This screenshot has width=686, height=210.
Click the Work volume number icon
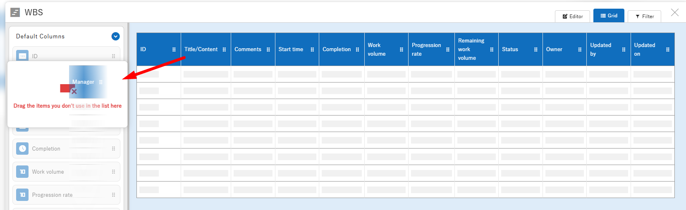click(x=22, y=172)
